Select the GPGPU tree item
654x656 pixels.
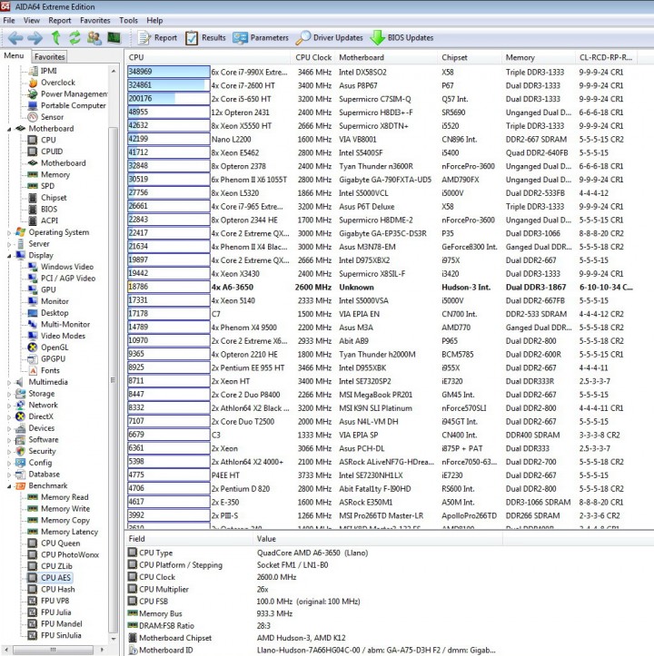pos(54,359)
